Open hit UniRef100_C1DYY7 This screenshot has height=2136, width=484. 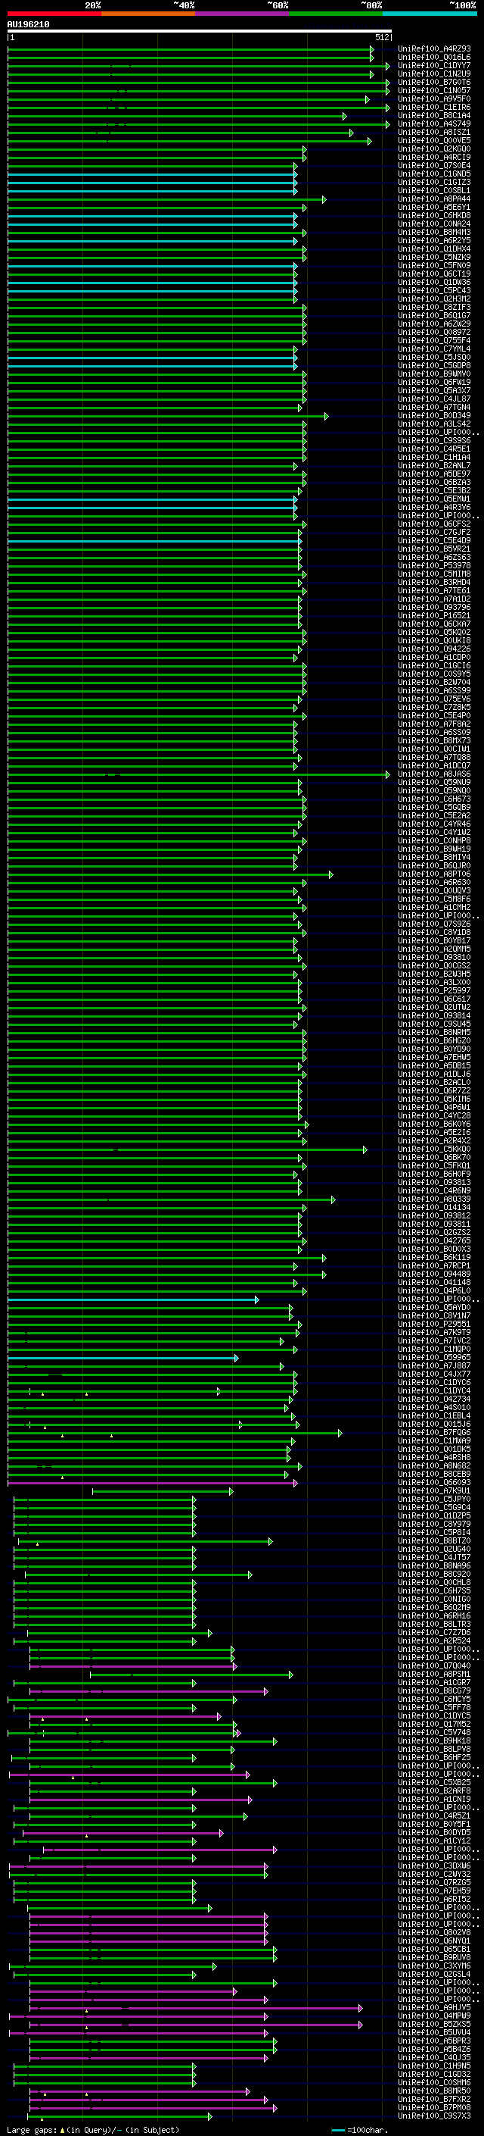click(x=434, y=65)
